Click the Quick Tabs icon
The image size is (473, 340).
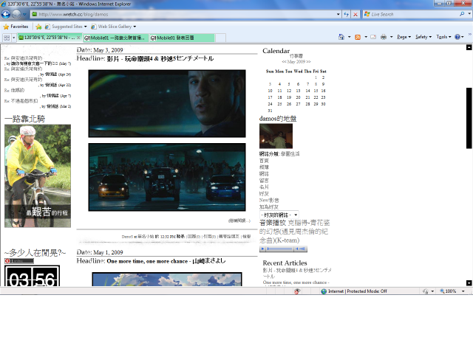[x=7, y=38]
